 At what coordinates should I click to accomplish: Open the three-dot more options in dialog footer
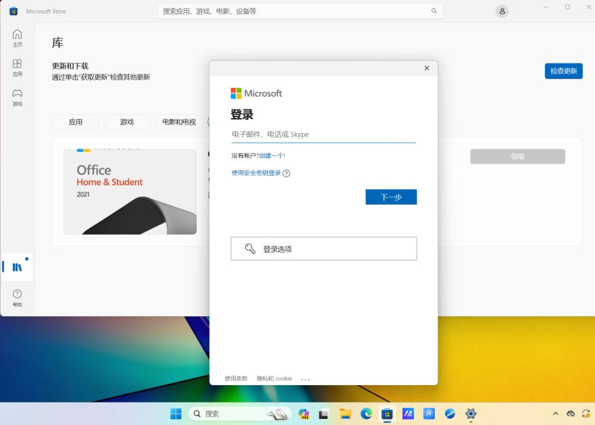305,378
